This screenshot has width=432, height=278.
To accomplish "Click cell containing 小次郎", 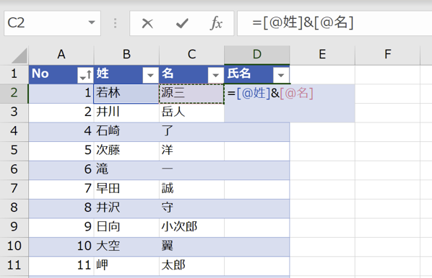I will [191, 228].
